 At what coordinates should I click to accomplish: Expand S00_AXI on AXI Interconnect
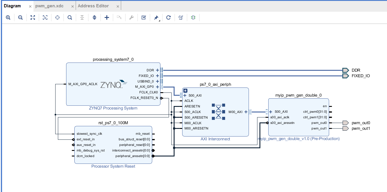pyautogui.click(x=185, y=95)
